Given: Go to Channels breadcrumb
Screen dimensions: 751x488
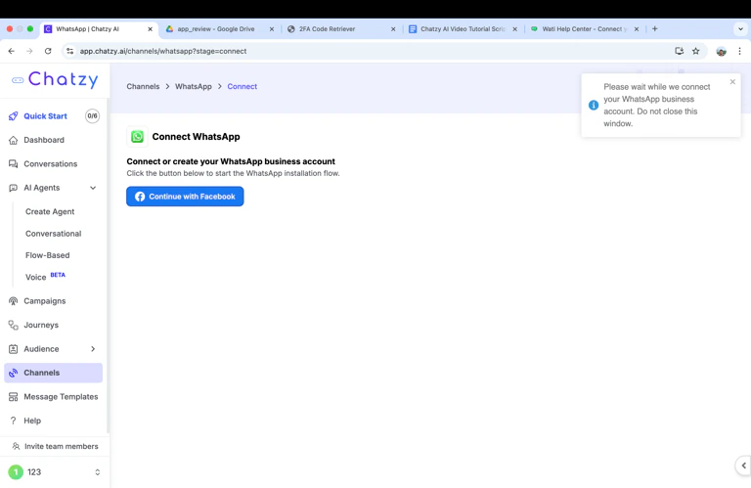Looking at the screenshot, I should 143,86.
